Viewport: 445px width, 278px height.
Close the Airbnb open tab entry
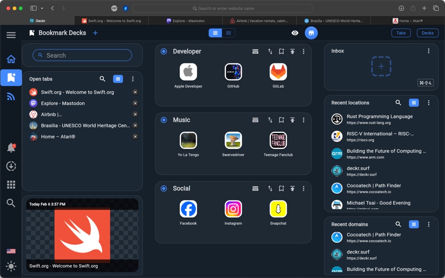pyautogui.click(x=135, y=114)
